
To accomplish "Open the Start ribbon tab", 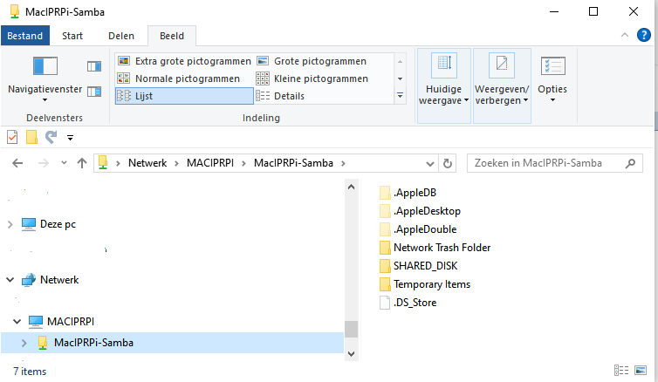I will click(x=72, y=36).
